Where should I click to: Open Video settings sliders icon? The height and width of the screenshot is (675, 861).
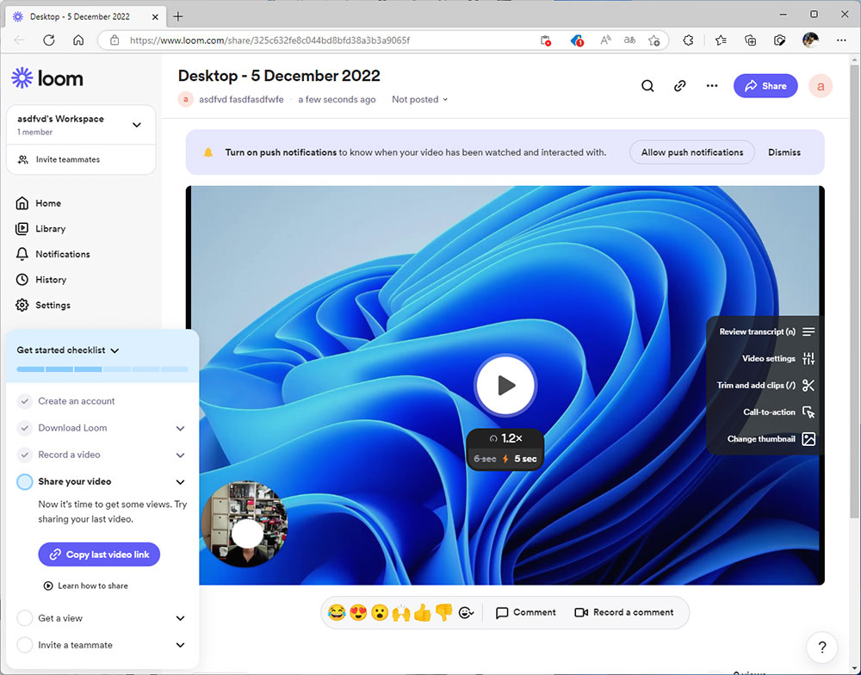pos(808,359)
